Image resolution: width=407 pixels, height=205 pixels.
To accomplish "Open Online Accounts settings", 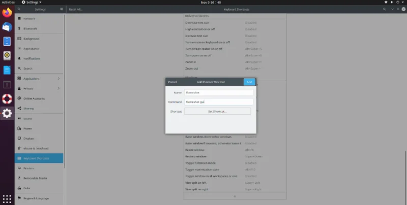I will [39, 98].
